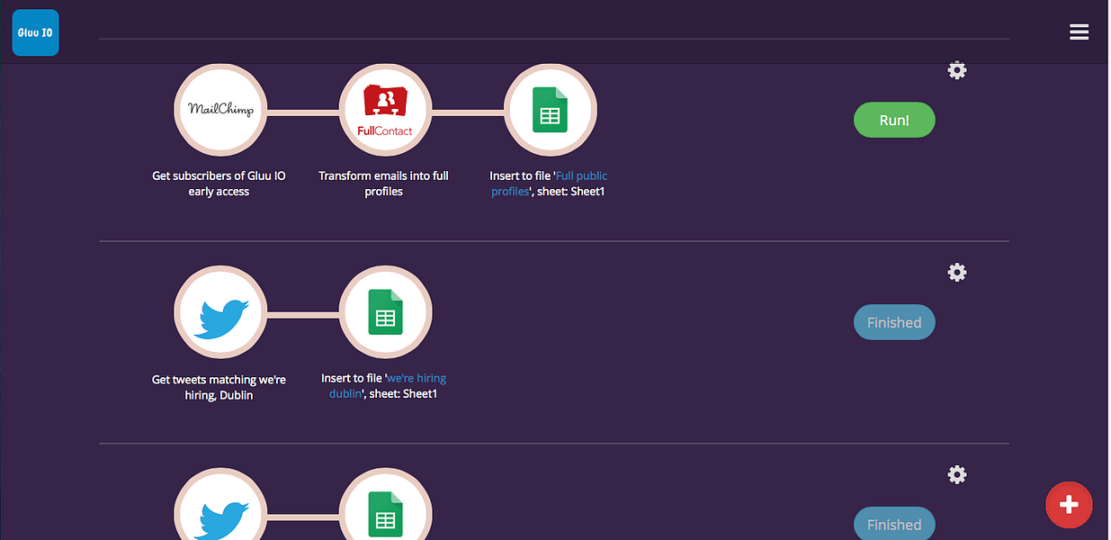This screenshot has height=540, width=1111.
Task: Open settings gear for 'we're hiring, Dublin' workflow
Action: click(957, 272)
